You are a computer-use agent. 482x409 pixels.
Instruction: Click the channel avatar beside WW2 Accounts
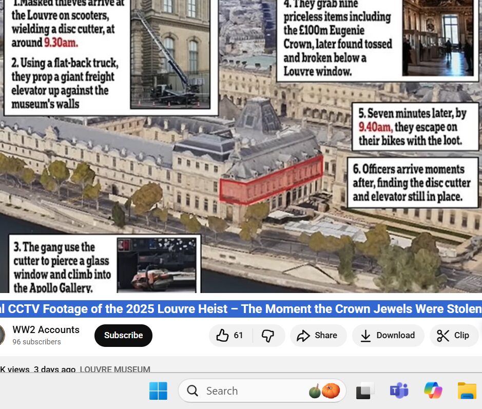pos(2,336)
